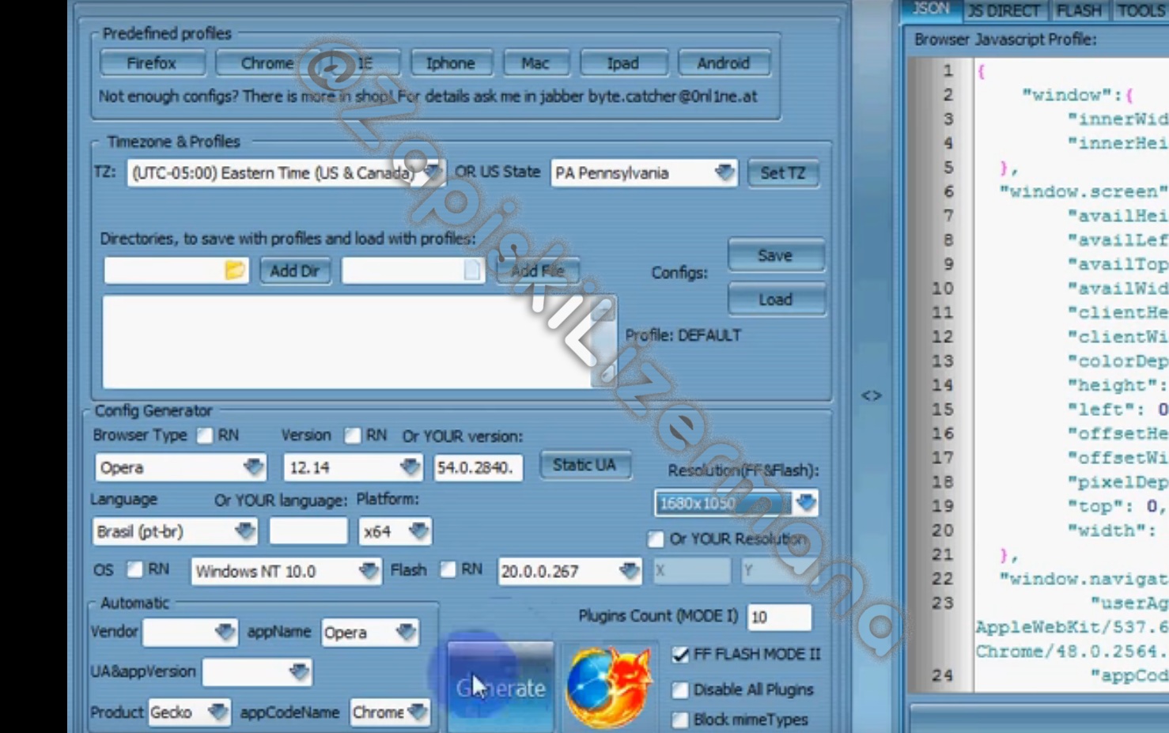Toggle the Browser Type RN checkbox
The image size is (1169, 733).
pos(205,436)
